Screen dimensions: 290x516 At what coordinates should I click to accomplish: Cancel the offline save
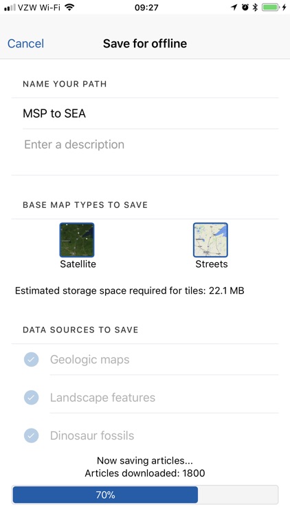[x=25, y=43]
